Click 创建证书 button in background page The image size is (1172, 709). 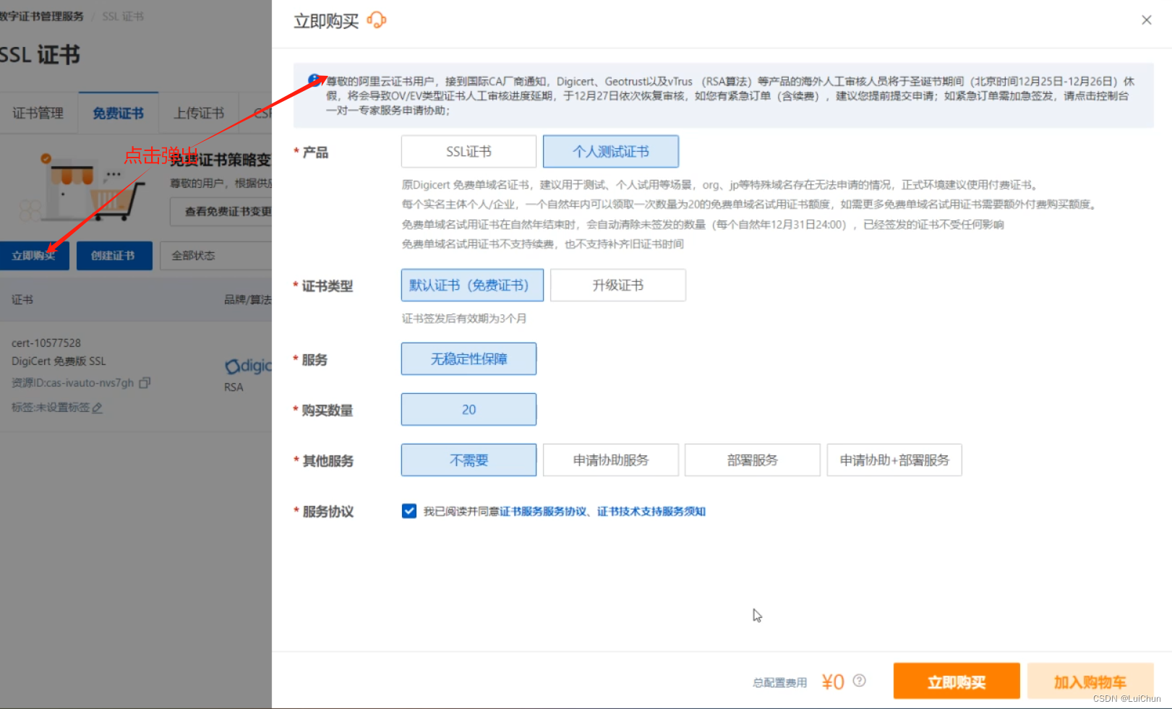(x=114, y=256)
